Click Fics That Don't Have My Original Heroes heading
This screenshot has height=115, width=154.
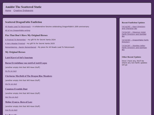click(26, 35)
